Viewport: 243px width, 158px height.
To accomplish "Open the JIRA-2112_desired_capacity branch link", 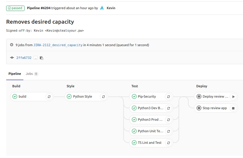I will [58, 45].
